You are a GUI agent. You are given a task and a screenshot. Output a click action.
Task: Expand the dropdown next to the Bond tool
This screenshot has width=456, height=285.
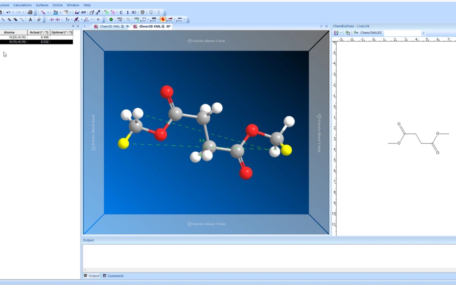tap(48, 12)
